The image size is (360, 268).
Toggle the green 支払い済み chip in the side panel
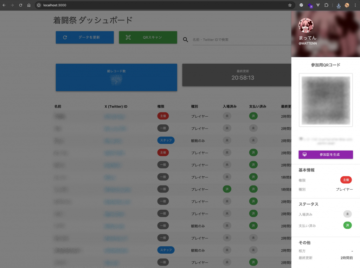(x=347, y=225)
